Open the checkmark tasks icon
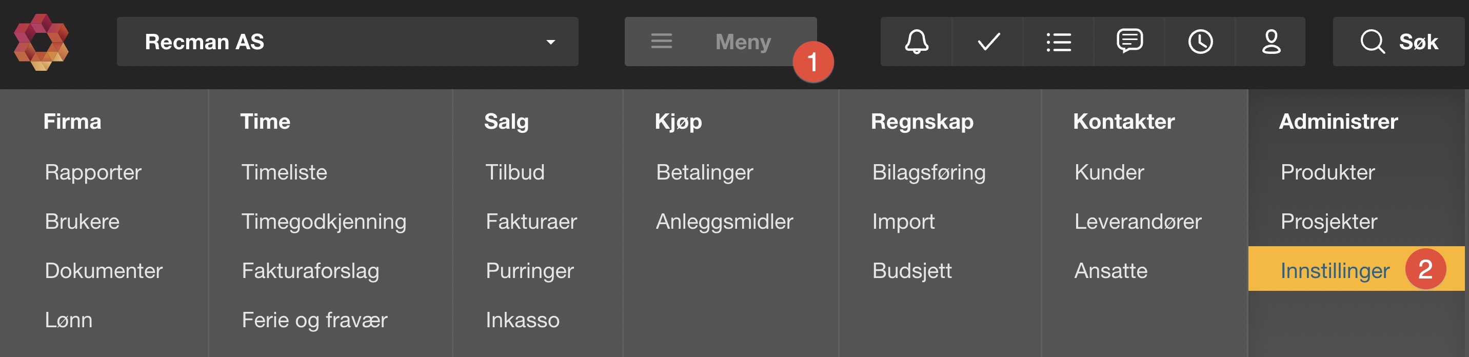 point(988,42)
